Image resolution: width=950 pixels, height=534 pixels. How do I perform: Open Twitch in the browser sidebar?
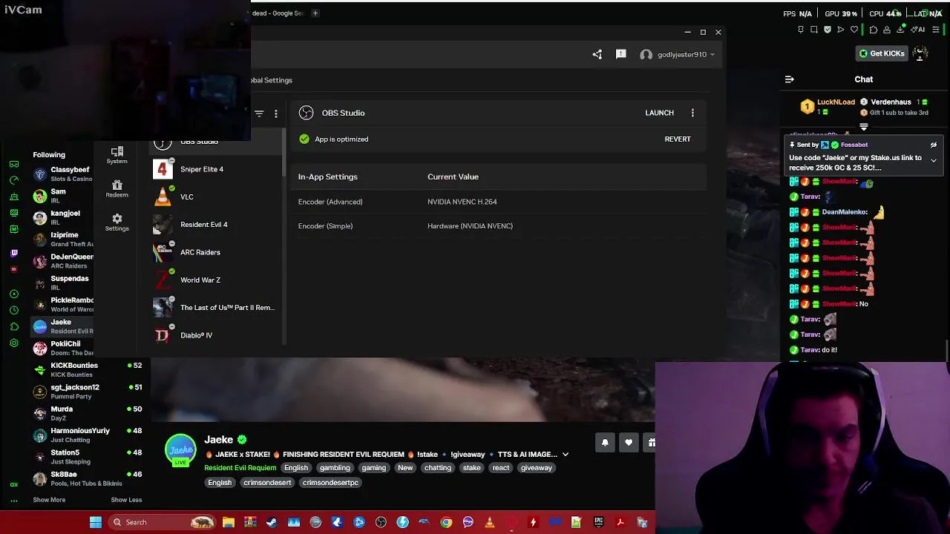14,253
